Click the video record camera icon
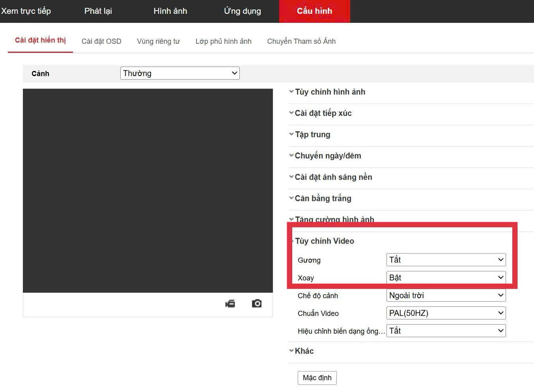534x390 pixels. click(x=230, y=303)
